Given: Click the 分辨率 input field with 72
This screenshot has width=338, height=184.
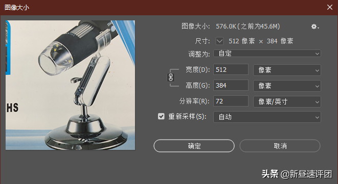Looking at the screenshot, I should (x=231, y=101).
